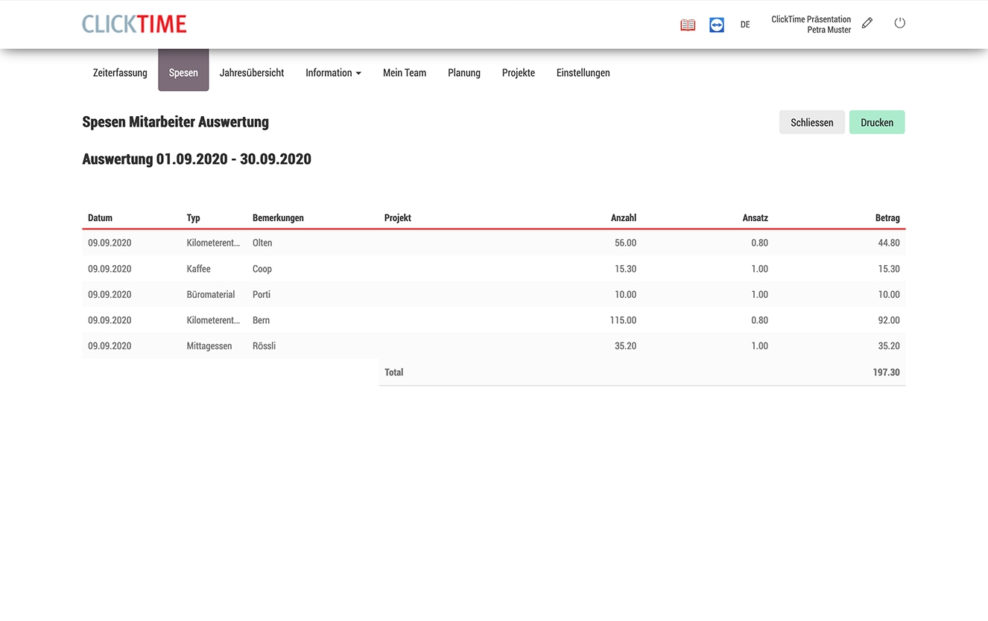Click the amount 44.80 cell
Image resolution: width=988 pixels, height=621 pixels.
[889, 243]
